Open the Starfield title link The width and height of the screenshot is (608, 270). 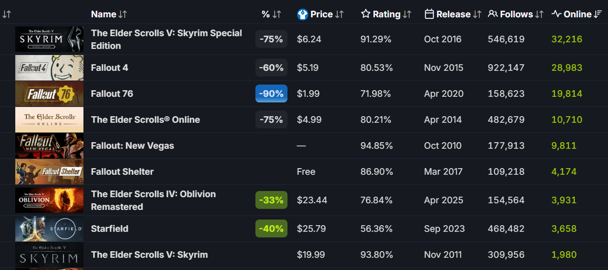(x=109, y=229)
